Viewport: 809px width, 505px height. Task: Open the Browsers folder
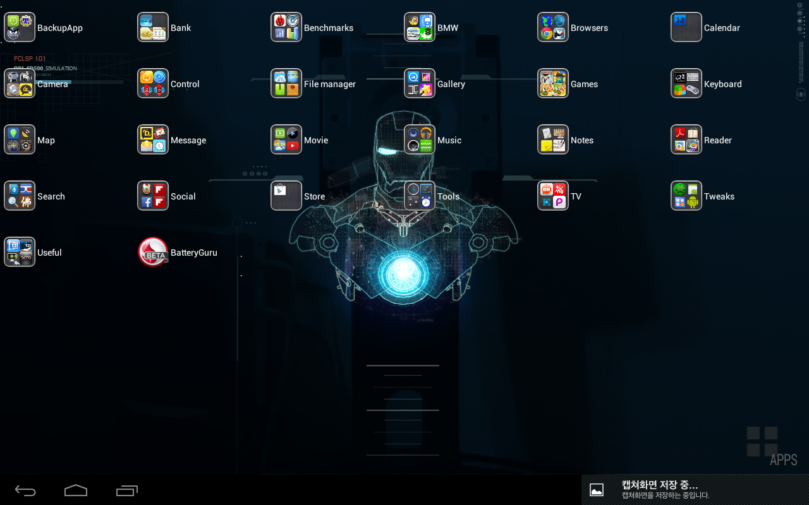[x=553, y=28]
